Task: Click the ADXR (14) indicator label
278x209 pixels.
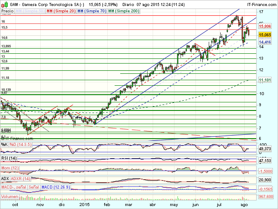Action: point(21,179)
